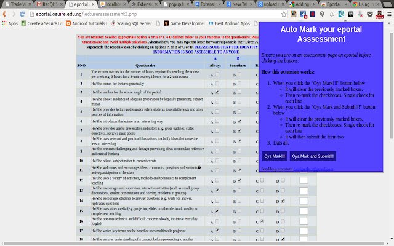Click the vertical page scrollbar
This screenshot has width=394, height=246.
392,85
